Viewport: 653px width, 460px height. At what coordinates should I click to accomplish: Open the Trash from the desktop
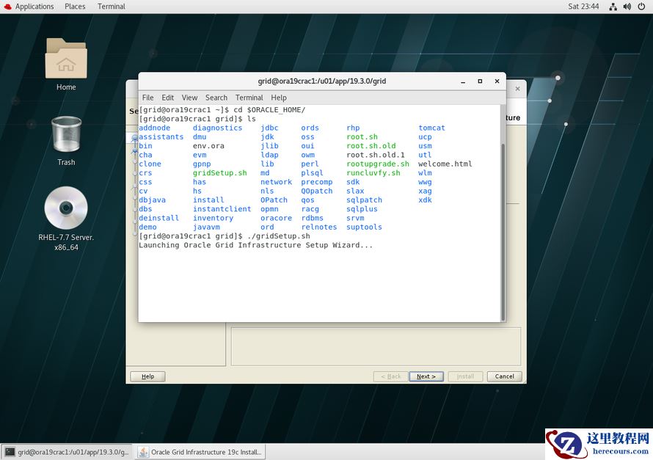[65, 133]
